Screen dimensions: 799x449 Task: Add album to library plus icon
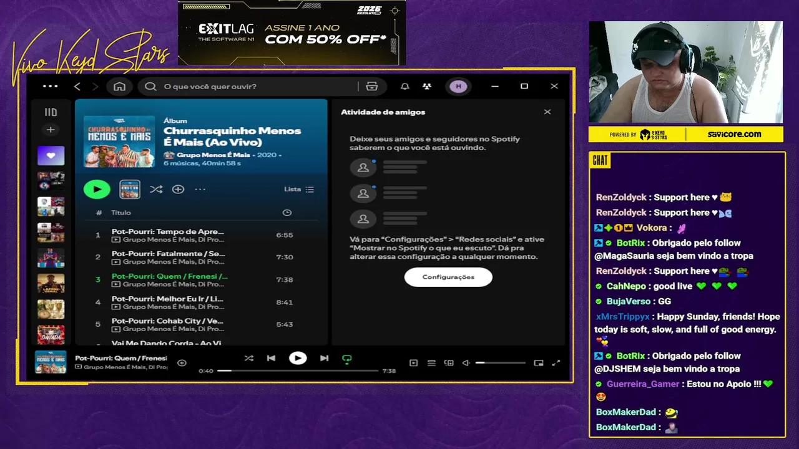[178, 189]
